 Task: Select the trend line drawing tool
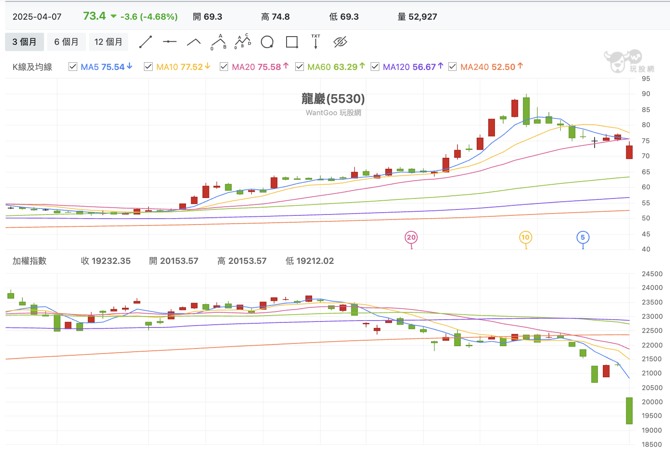click(x=145, y=42)
